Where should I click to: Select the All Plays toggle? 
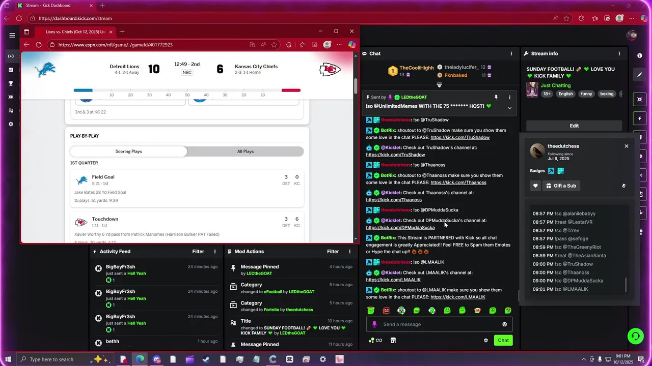click(246, 151)
